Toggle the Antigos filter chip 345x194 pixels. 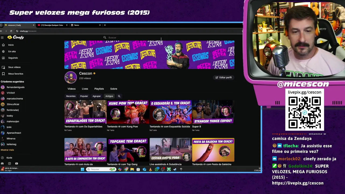[x=109, y=96]
